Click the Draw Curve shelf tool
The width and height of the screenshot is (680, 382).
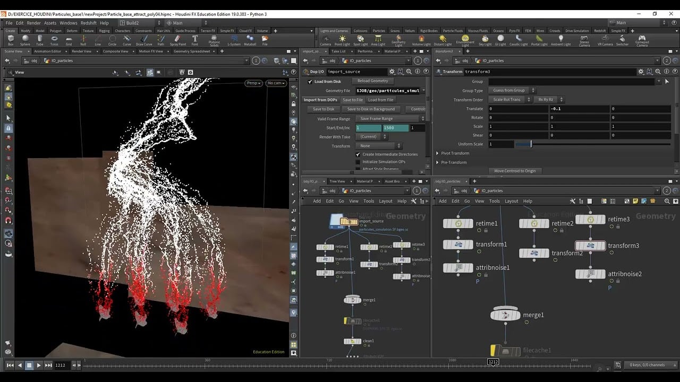143,39
